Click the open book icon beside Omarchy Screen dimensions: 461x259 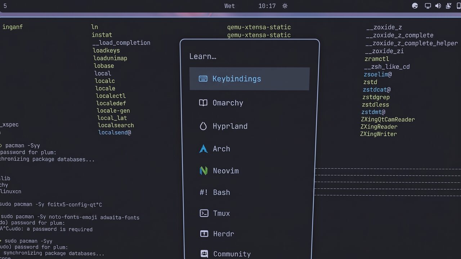[203, 103]
